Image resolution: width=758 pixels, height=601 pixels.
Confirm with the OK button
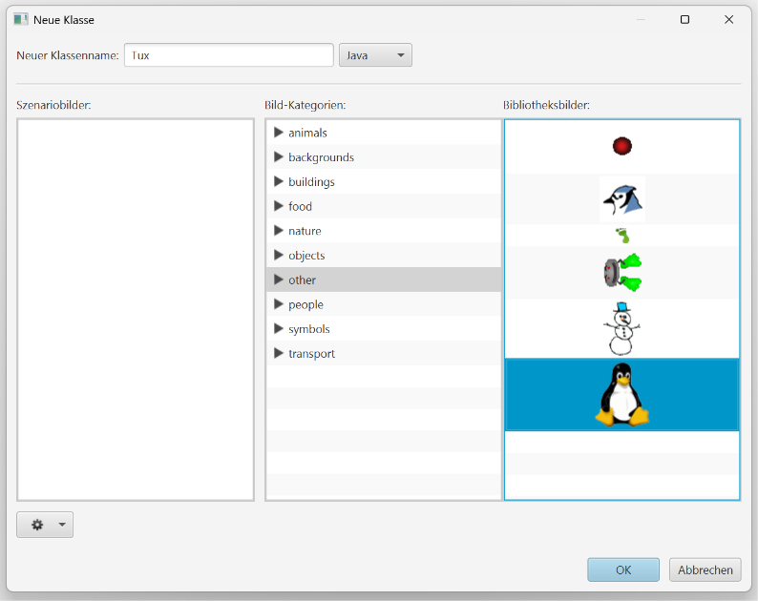pos(623,570)
